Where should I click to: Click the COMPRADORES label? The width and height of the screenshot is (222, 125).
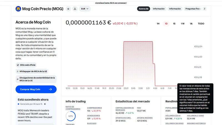pyautogui.click(x=94, y=108)
